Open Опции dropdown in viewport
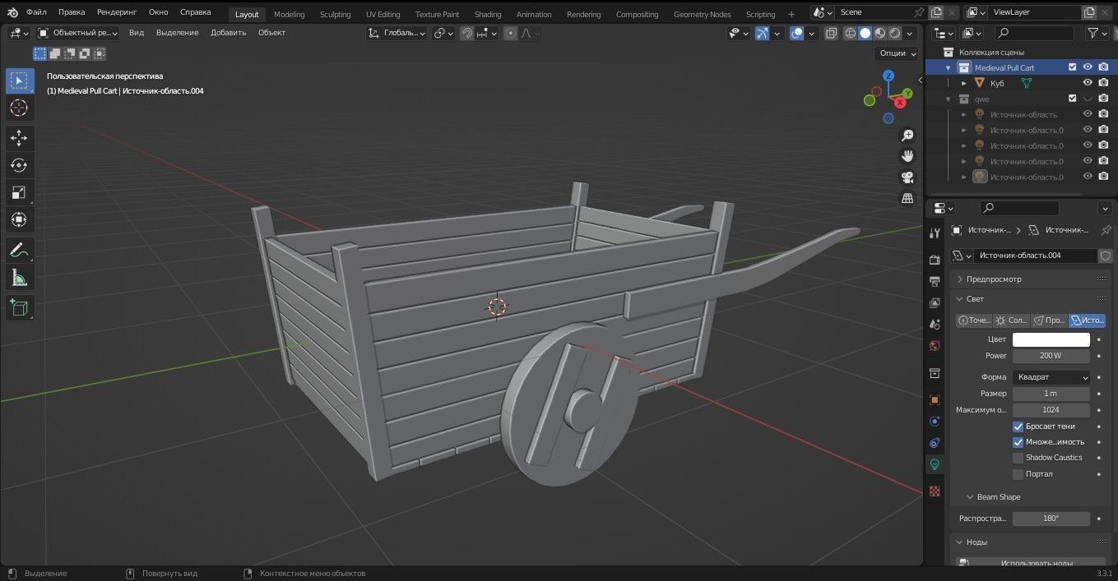 coord(897,53)
